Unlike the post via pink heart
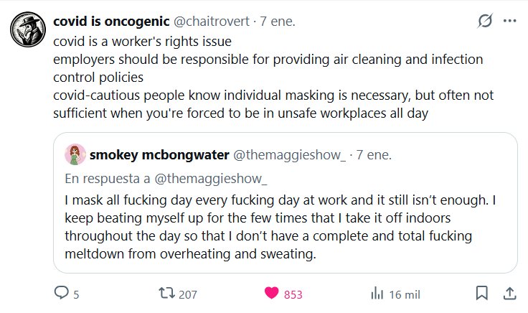Viewport: 528px width, 313px height. pos(271,293)
